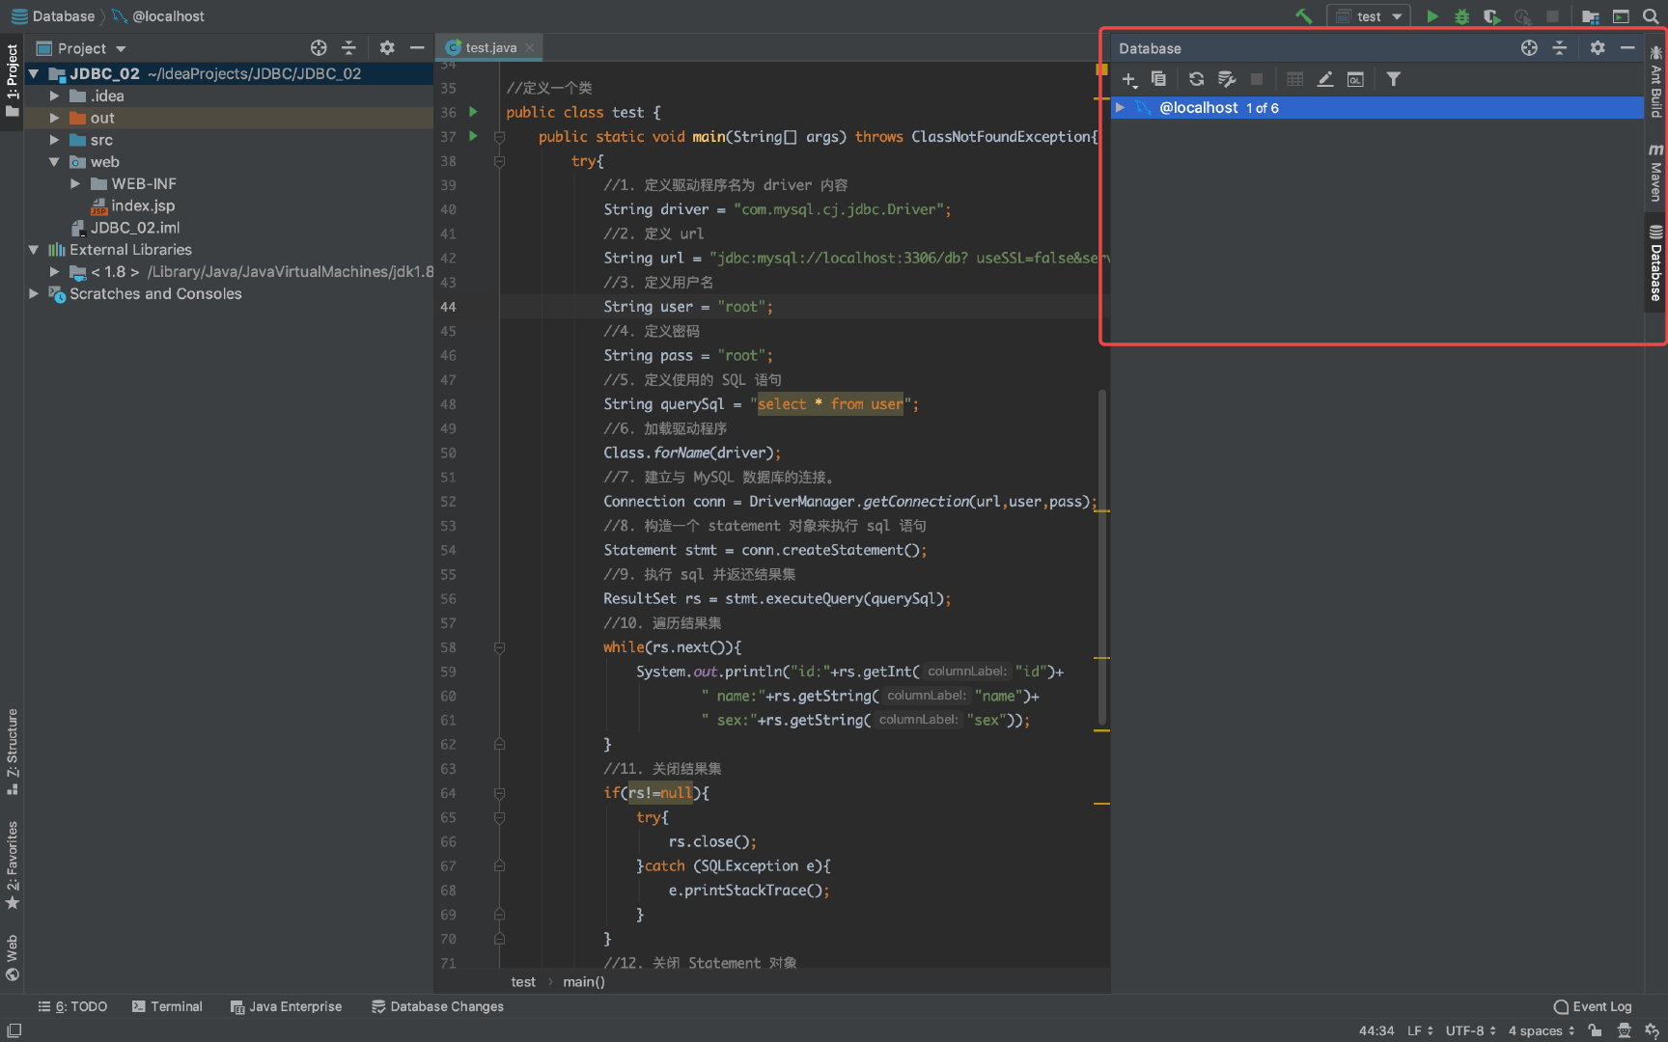Image resolution: width=1668 pixels, height=1042 pixels.
Task: Open data source properties wrench icon
Action: (x=1227, y=79)
